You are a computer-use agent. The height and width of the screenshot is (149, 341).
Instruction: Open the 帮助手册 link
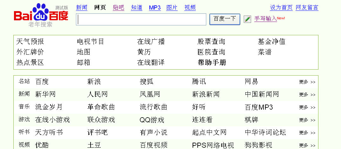[x=212, y=63]
